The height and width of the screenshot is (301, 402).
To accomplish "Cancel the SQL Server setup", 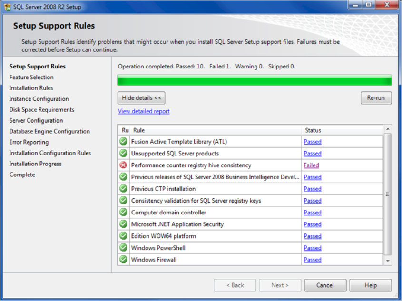I will 325,285.
